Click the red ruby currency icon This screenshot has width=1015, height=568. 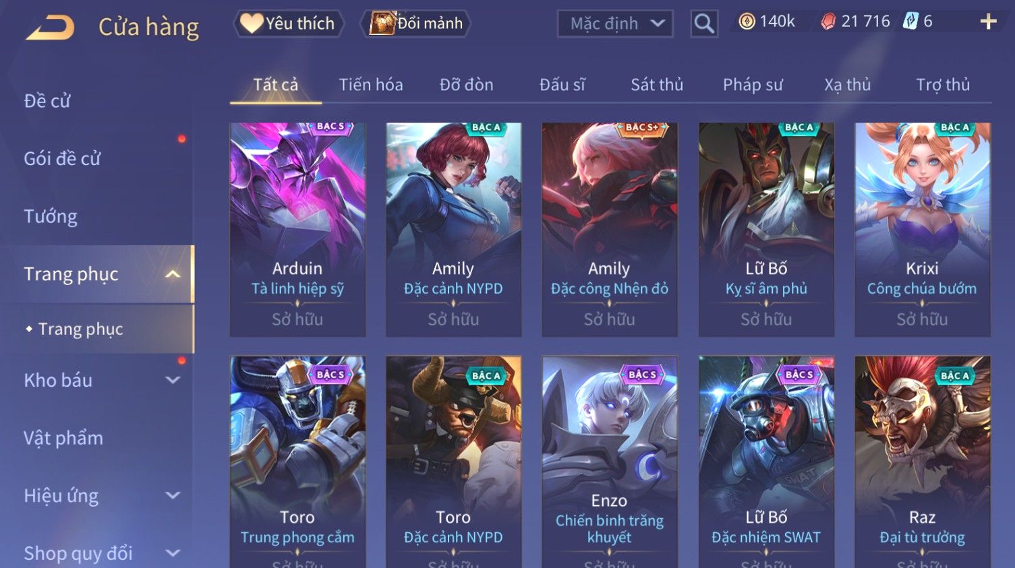[828, 22]
